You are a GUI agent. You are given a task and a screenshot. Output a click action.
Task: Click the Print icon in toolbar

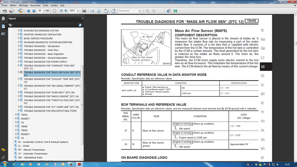tap(4, 11)
